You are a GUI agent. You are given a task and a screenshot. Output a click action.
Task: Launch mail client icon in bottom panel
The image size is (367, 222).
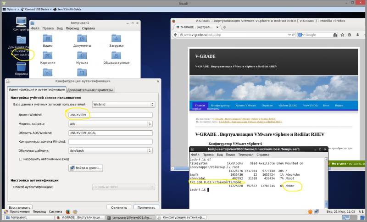pos(75,212)
